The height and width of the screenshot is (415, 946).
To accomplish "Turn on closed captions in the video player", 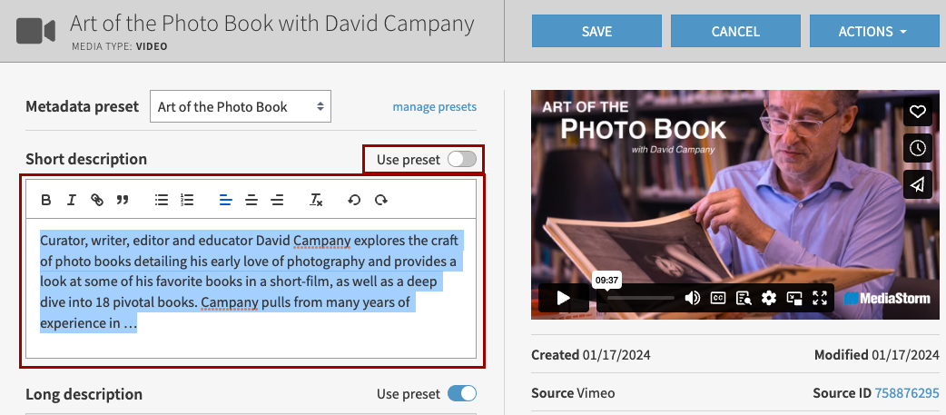I will coord(717,298).
